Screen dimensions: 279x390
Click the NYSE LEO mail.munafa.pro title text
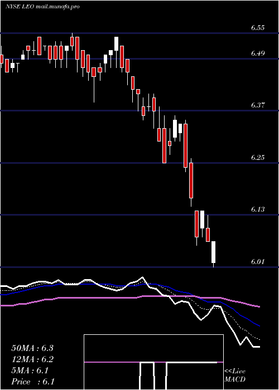[x=42, y=7]
